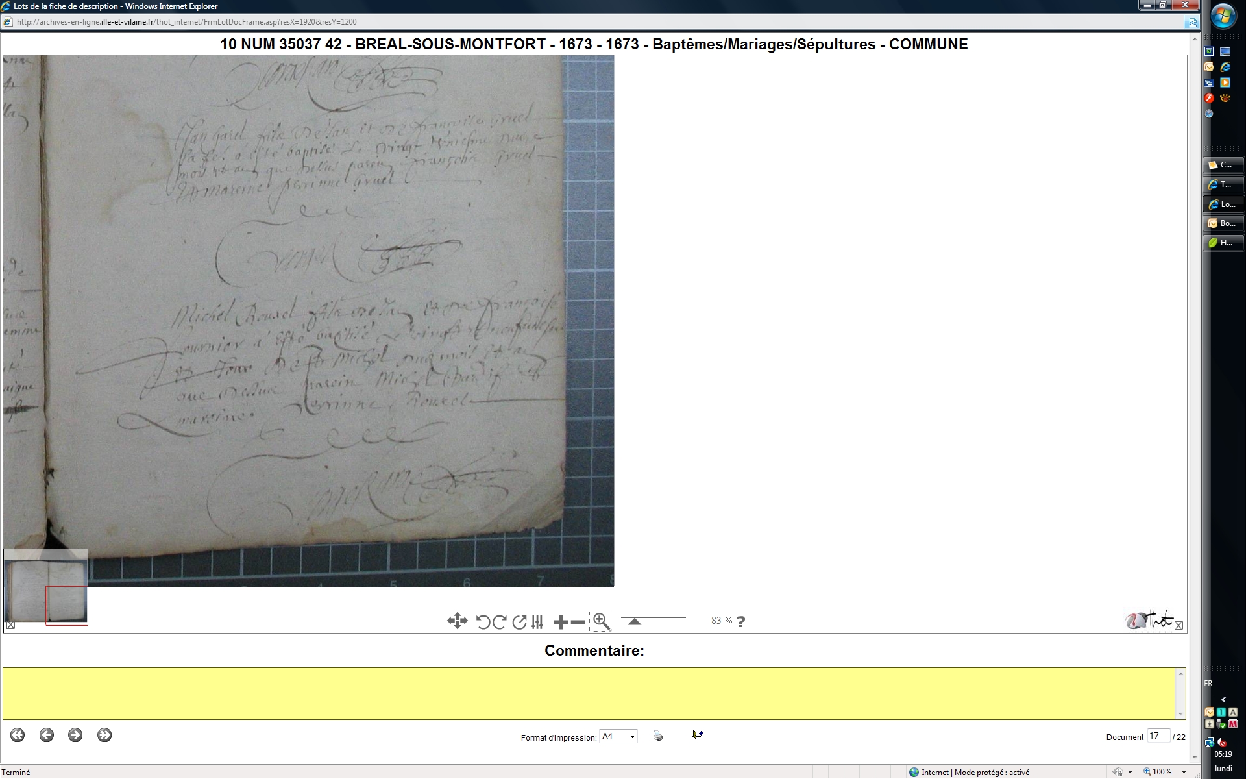Open image adjustment sliders tool
Viewport: 1246px width, 779px height.
coord(537,622)
